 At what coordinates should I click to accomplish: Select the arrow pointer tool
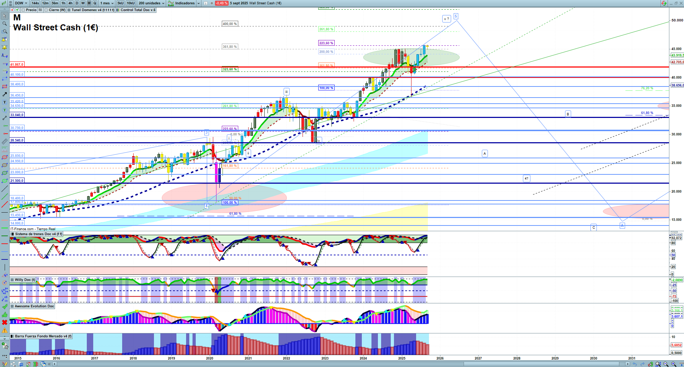point(5,16)
